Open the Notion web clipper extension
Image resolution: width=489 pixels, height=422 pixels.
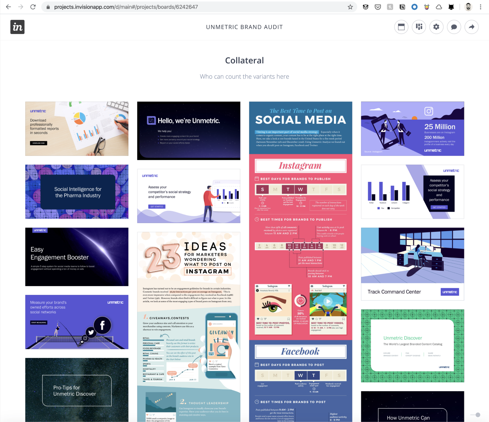tap(402, 7)
